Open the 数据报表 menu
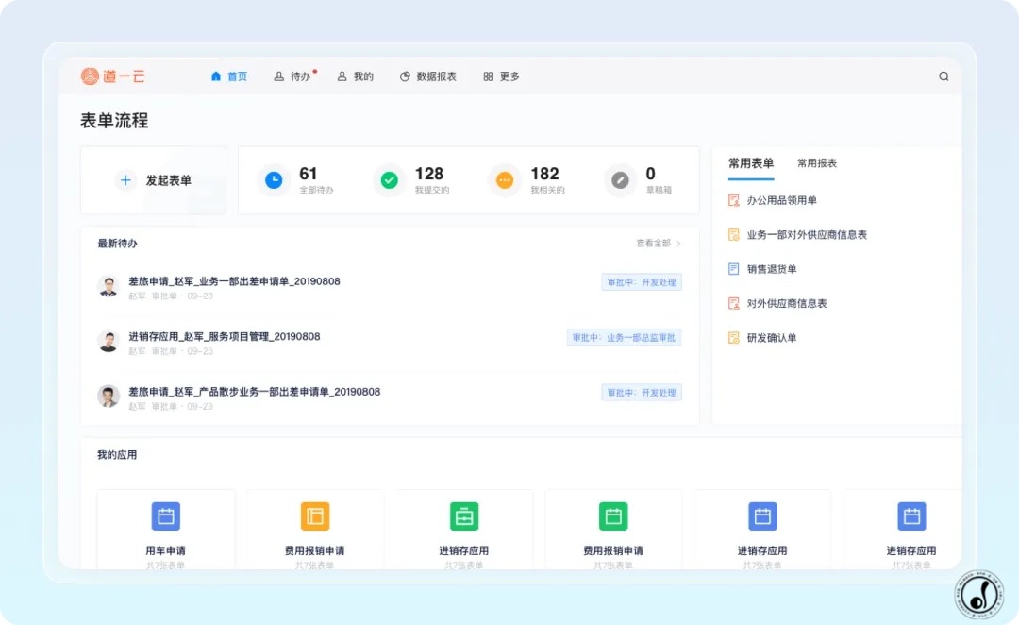 click(428, 76)
